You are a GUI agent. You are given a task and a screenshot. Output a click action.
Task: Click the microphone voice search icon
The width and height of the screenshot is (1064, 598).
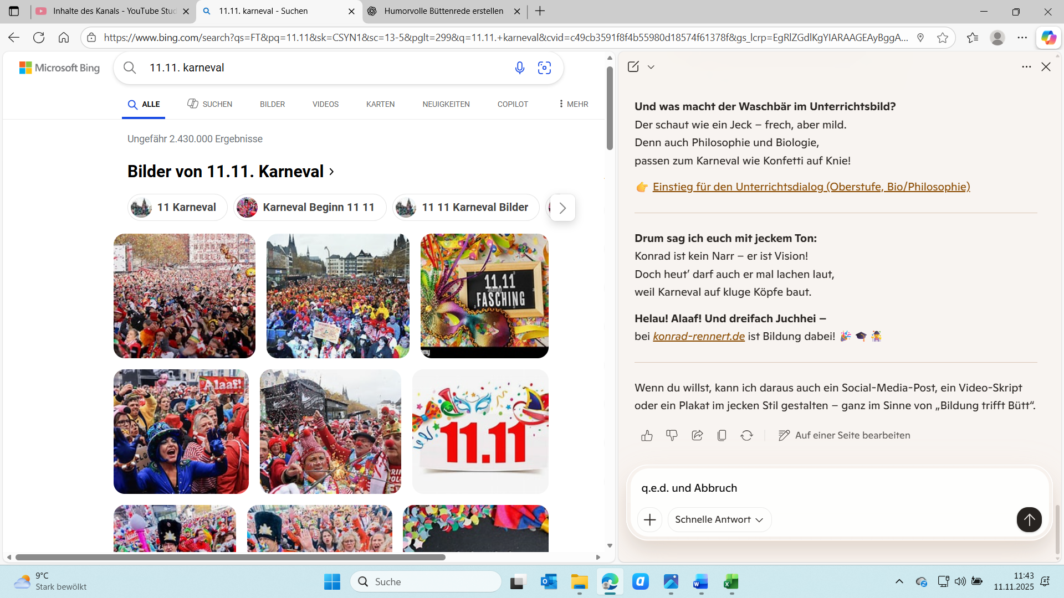pyautogui.click(x=519, y=68)
